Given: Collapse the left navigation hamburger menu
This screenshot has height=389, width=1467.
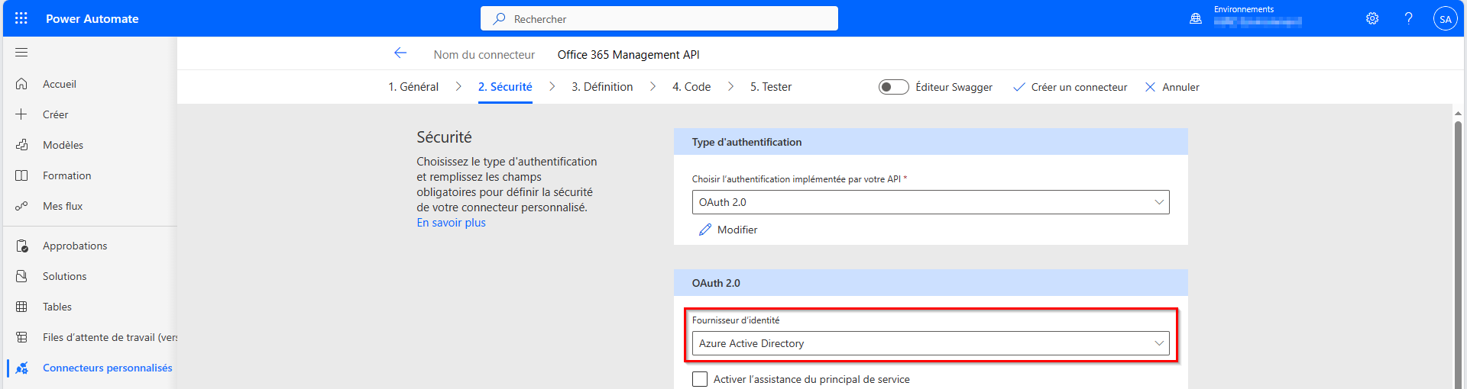Looking at the screenshot, I should pos(21,53).
